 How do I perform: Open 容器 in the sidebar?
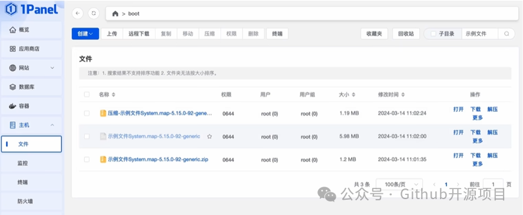coord(32,106)
